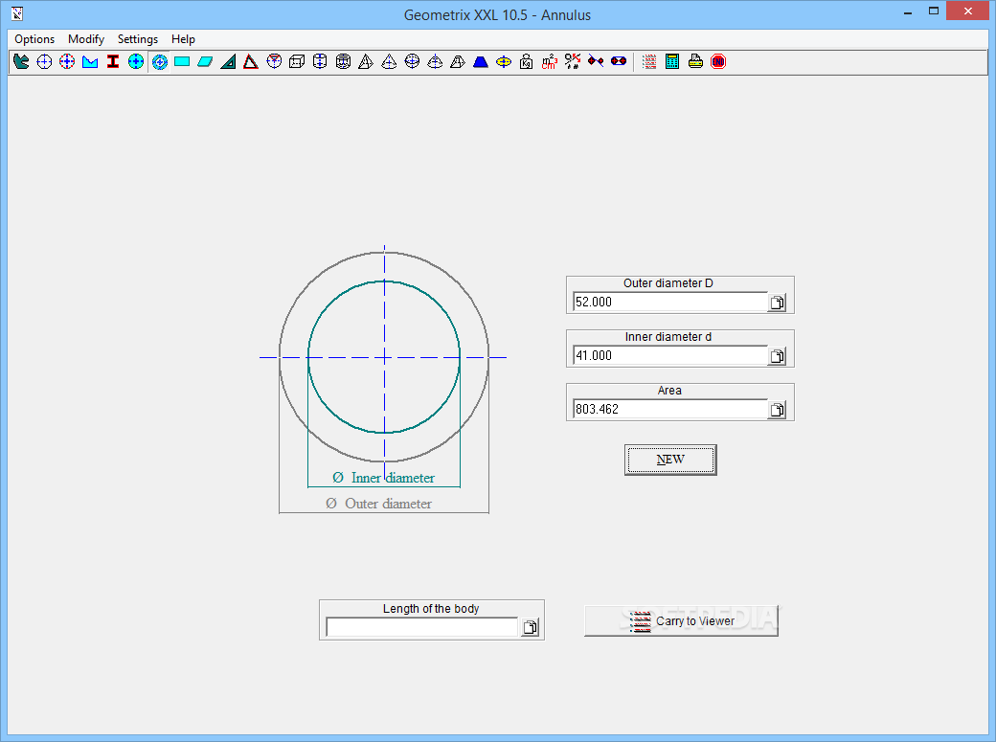
Task: Open the Options menu
Action: 34,38
